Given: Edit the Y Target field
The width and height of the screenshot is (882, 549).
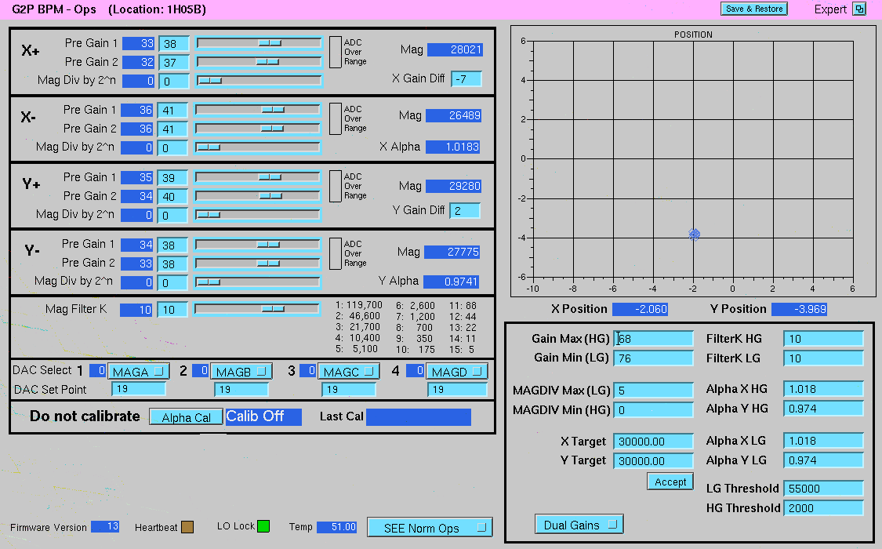Looking at the screenshot, I should coord(654,461).
